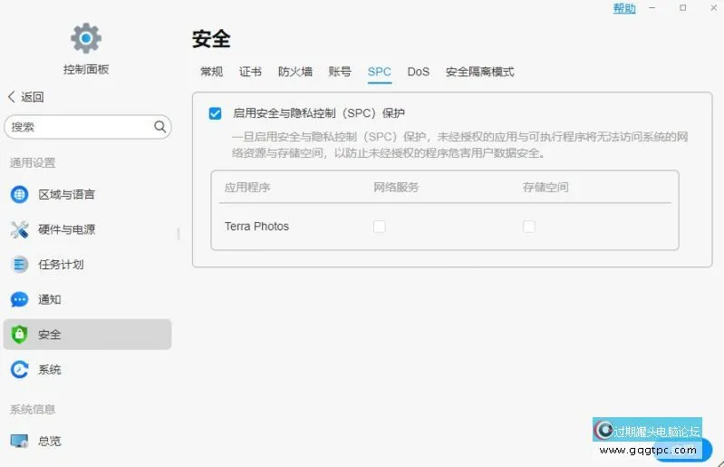Open the 任务计划 settings entry

pos(87,265)
